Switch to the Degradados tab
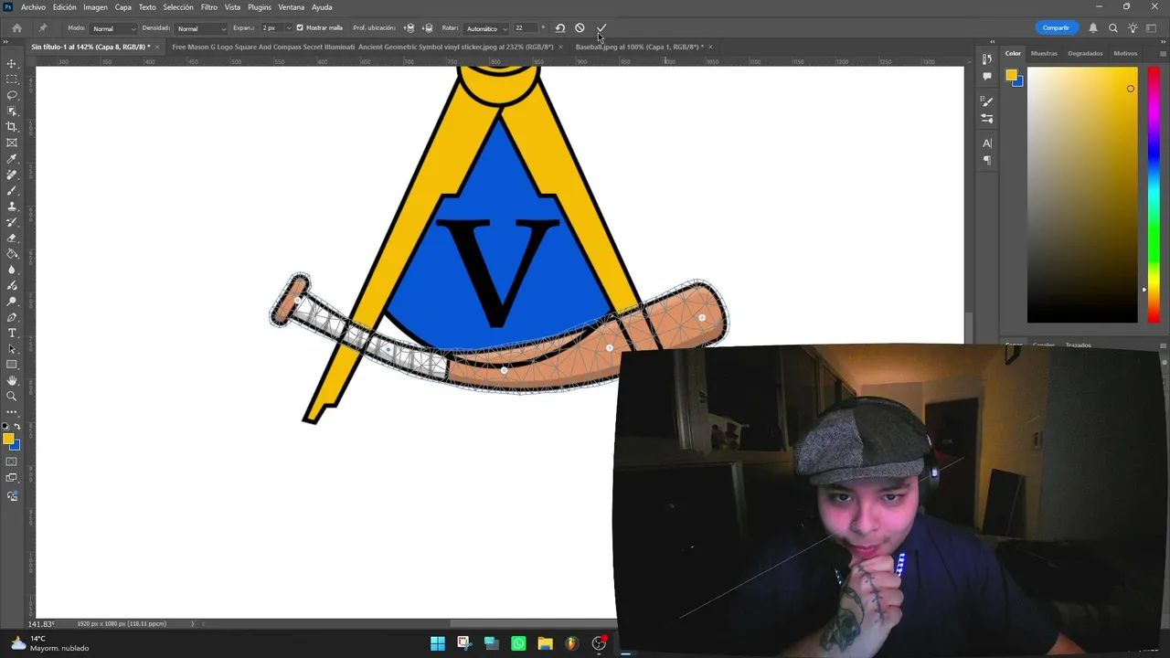 (x=1085, y=53)
